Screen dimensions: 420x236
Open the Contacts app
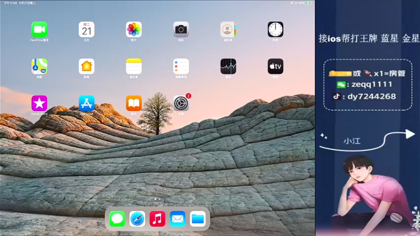coord(228,29)
